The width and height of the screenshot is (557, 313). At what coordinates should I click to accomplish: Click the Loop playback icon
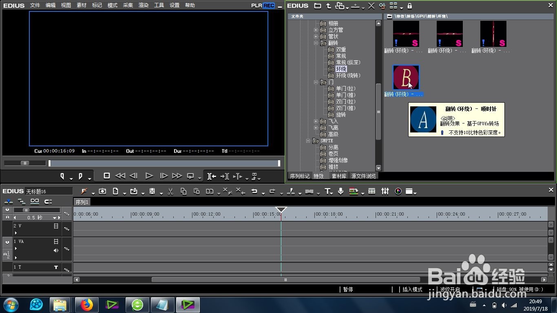click(190, 176)
